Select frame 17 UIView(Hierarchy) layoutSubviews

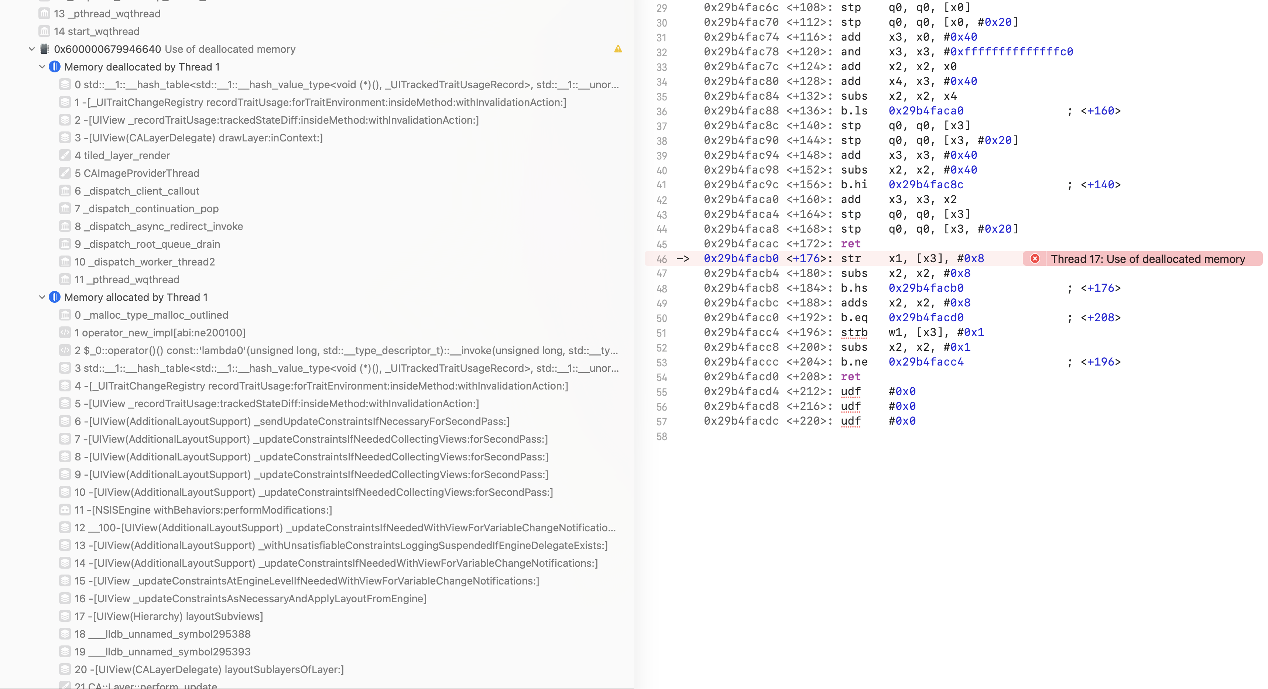169,616
